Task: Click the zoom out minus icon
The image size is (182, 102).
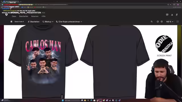Action: click(x=158, y=22)
